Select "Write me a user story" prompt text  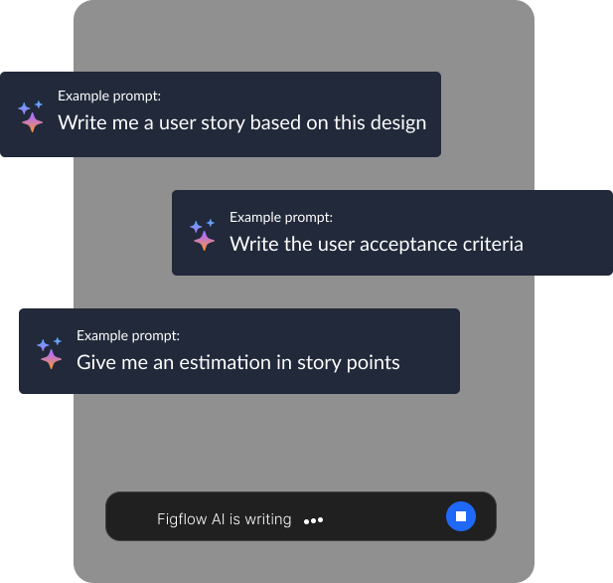pos(241,123)
